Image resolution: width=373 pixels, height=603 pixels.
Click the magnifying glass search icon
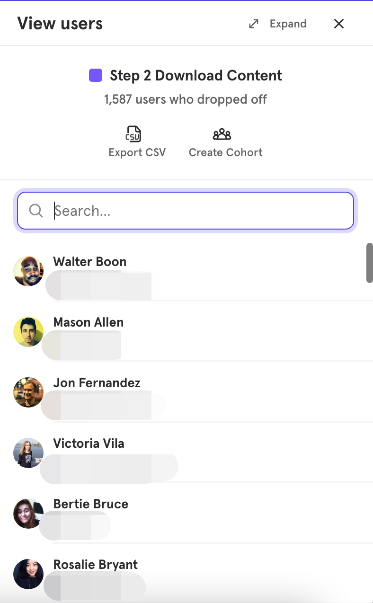click(x=36, y=211)
